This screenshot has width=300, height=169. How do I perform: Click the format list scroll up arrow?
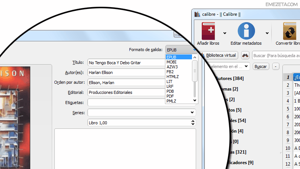(195, 57)
